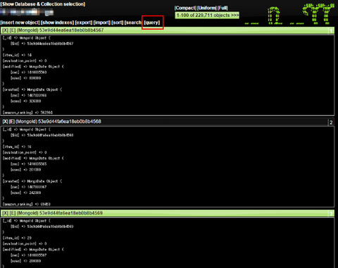The width and height of the screenshot is (338, 268).
Task: Click [modified] MongoDate line in third object
Action: (x=33, y=250)
